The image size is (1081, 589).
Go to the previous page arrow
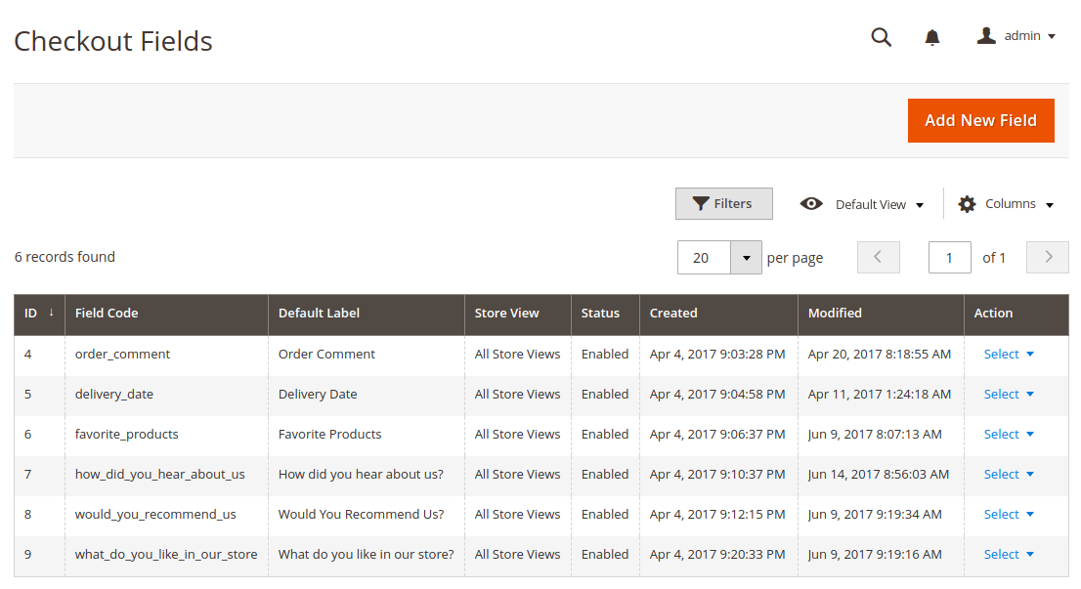coord(879,257)
